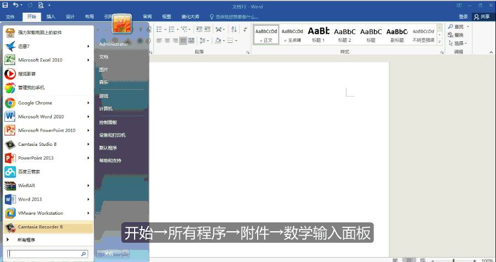Open the borders dropdown arrow

[x=236, y=41]
